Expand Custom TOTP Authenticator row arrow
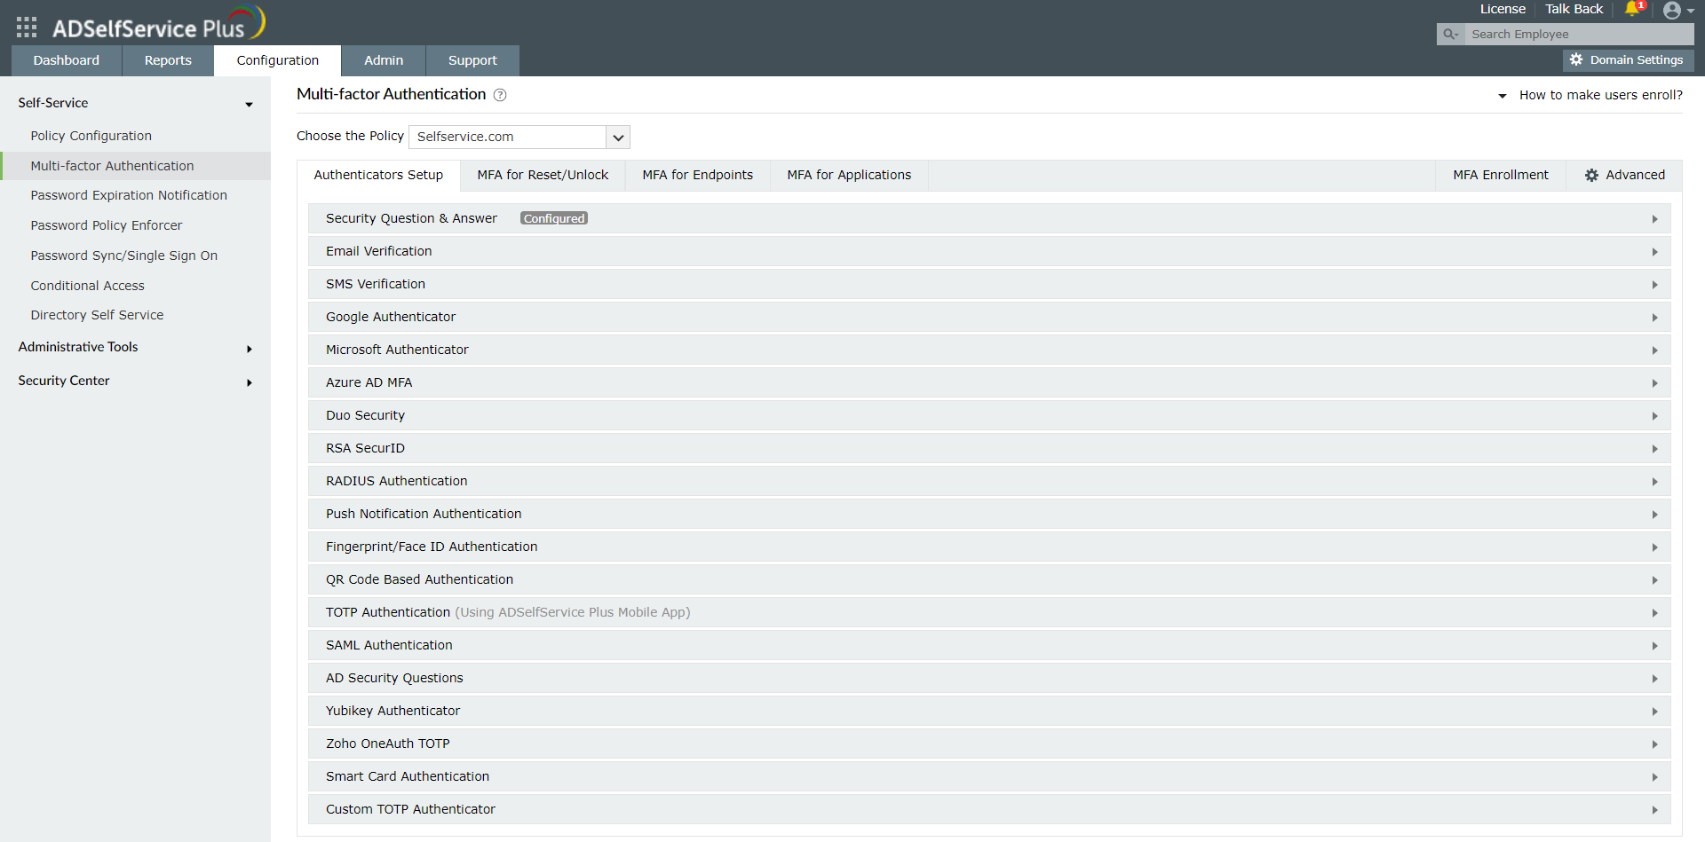 click(1655, 810)
